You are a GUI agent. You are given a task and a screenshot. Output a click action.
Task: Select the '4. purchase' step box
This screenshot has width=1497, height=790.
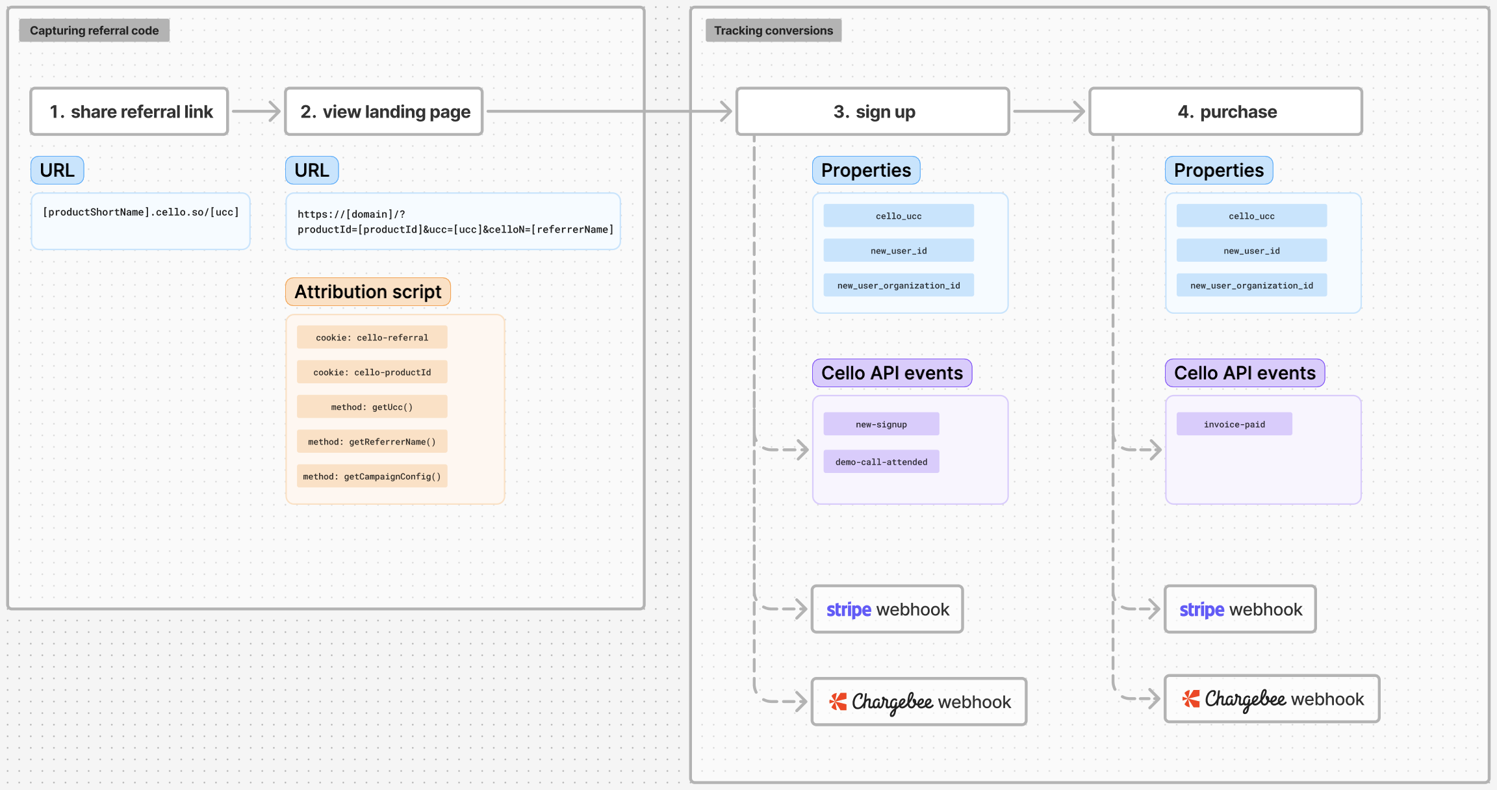1225,112
